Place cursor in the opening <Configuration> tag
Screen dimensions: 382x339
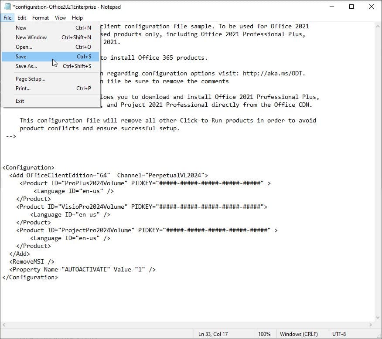pyautogui.click(x=28, y=167)
